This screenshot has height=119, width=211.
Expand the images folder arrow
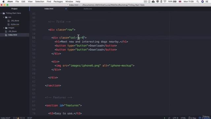(4, 28)
